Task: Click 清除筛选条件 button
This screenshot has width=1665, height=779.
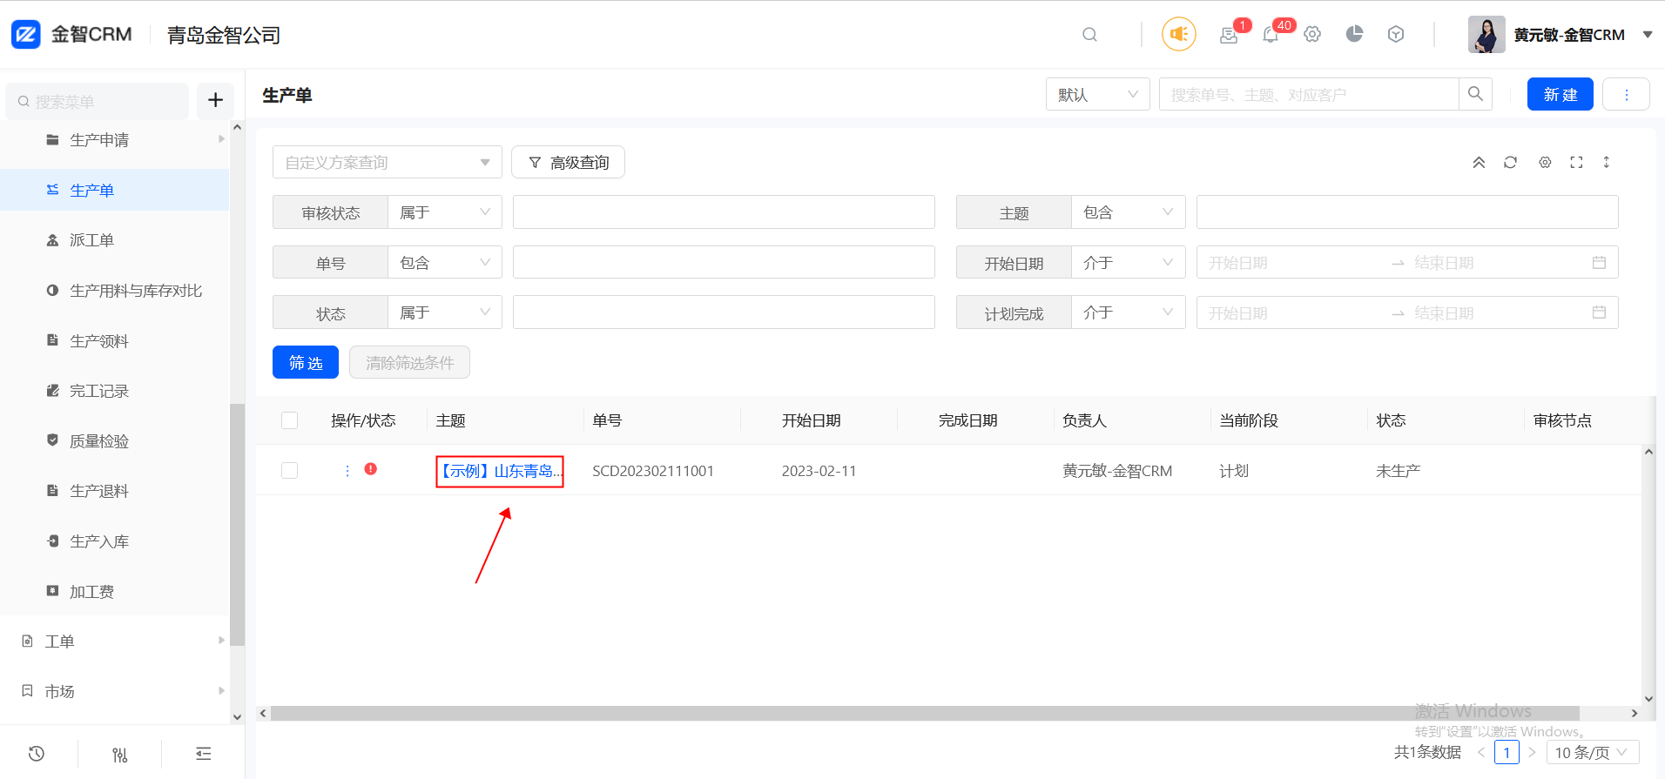Action: [409, 362]
